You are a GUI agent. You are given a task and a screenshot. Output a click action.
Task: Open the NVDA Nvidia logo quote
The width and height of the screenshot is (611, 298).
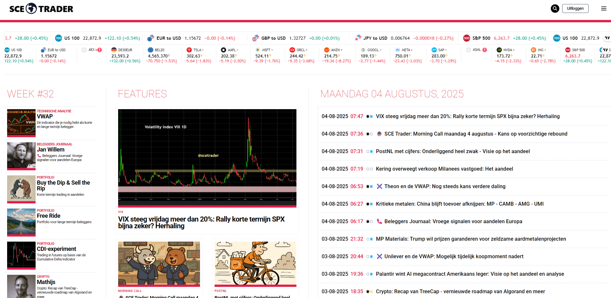point(499,50)
